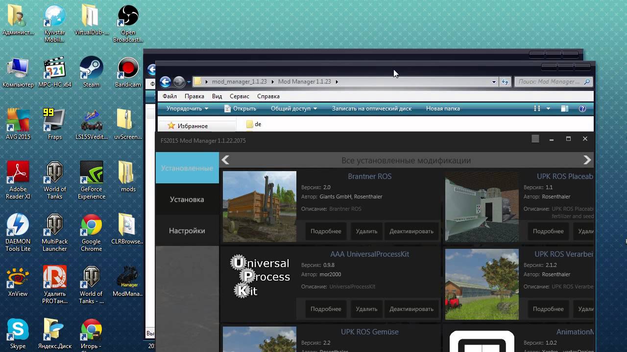Open the view options dropdown arrow
The width and height of the screenshot is (627, 352).
[548, 109]
